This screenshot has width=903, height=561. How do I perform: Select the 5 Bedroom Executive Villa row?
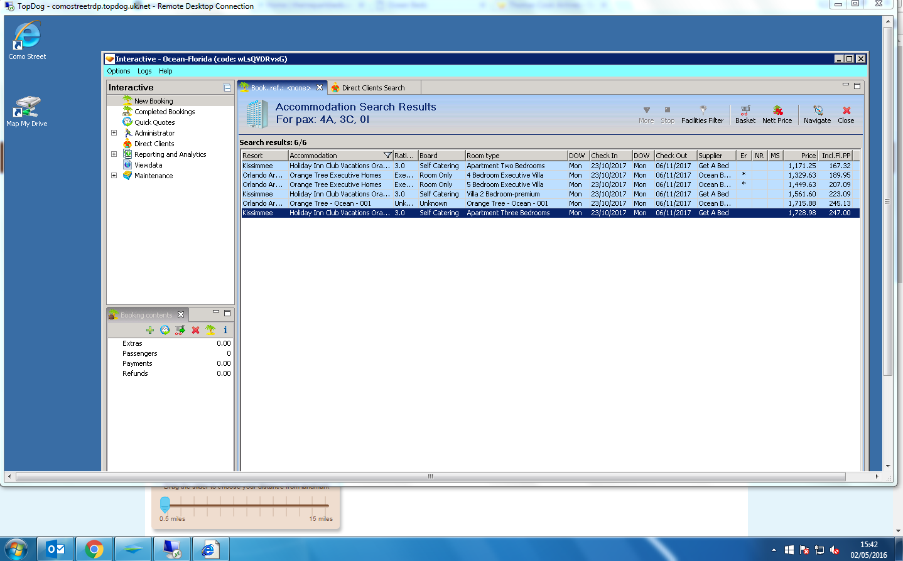pos(550,184)
